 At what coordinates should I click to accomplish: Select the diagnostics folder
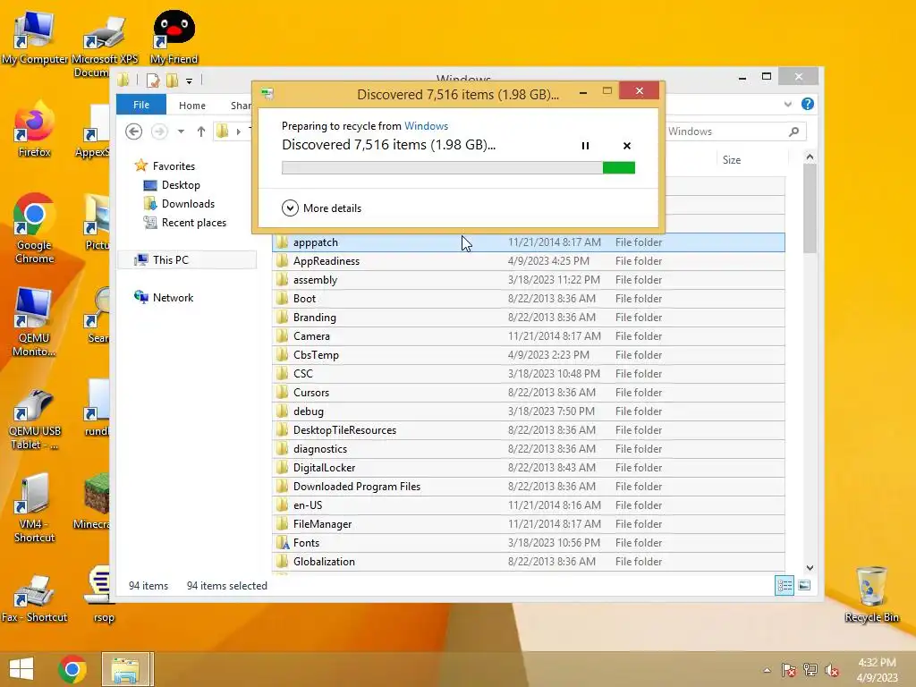[x=528, y=449]
